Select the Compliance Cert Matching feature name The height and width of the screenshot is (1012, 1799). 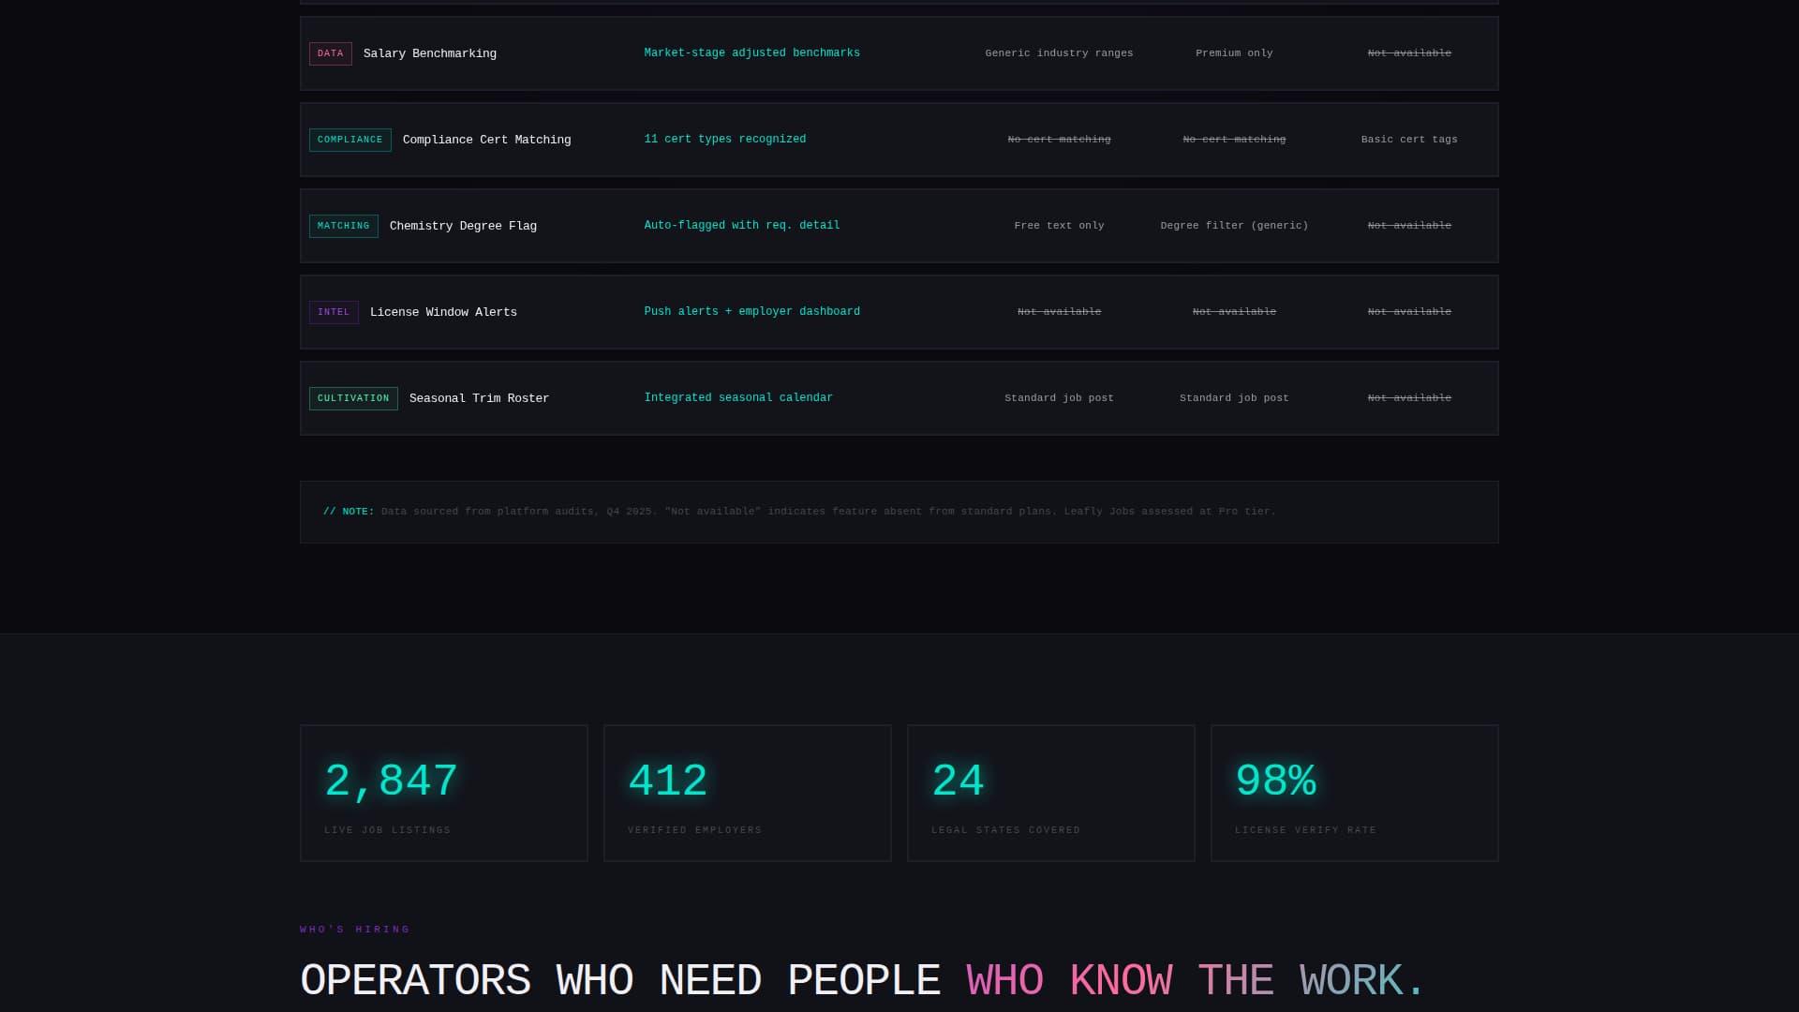point(486,140)
